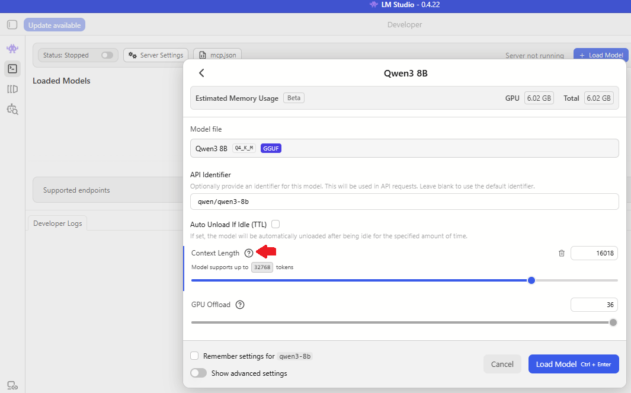Screen dimensions: 631x393
Task: Open Context Length help question mark
Action: coord(249,253)
